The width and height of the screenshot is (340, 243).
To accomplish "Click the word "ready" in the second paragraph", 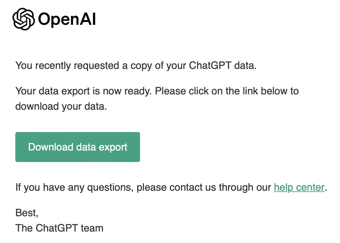I will tap(138, 92).
